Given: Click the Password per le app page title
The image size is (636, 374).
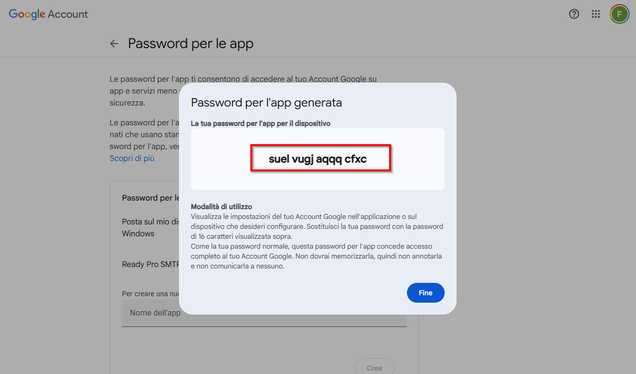Looking at the screenshot, I should click(190, 44).
